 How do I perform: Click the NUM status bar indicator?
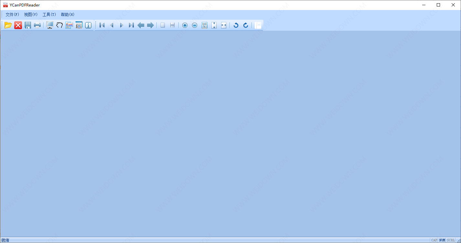coord(442,240)
